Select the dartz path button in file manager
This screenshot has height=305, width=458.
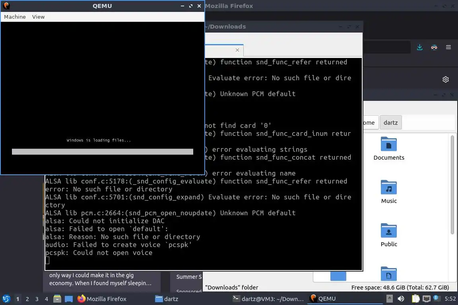pos(390,123)
